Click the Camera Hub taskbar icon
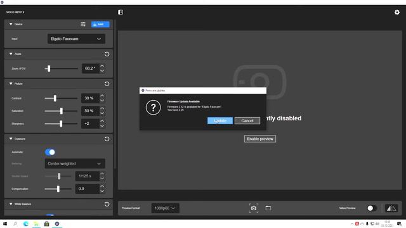 click(57, 224)
